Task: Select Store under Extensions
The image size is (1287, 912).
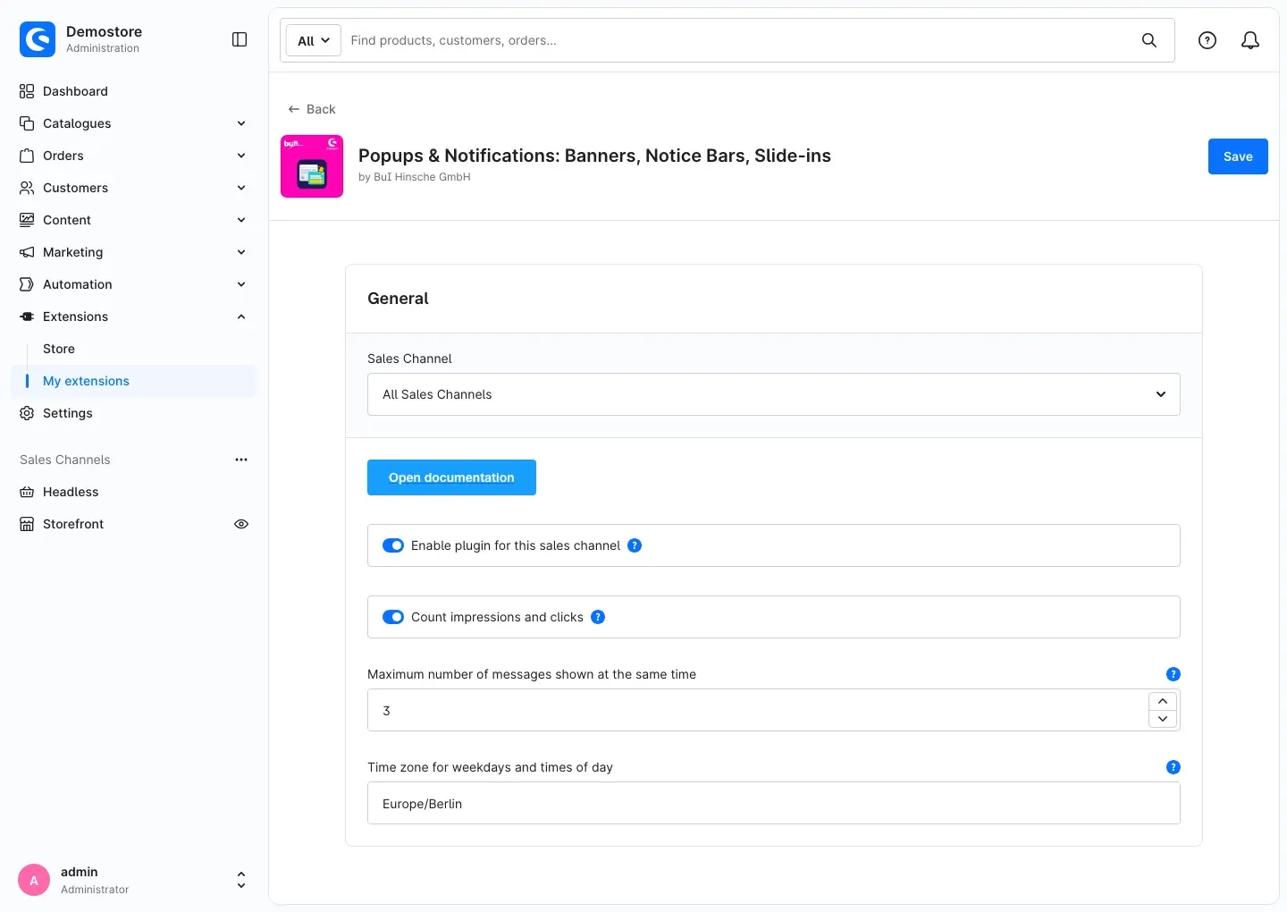Action: [x=59, y=349]
